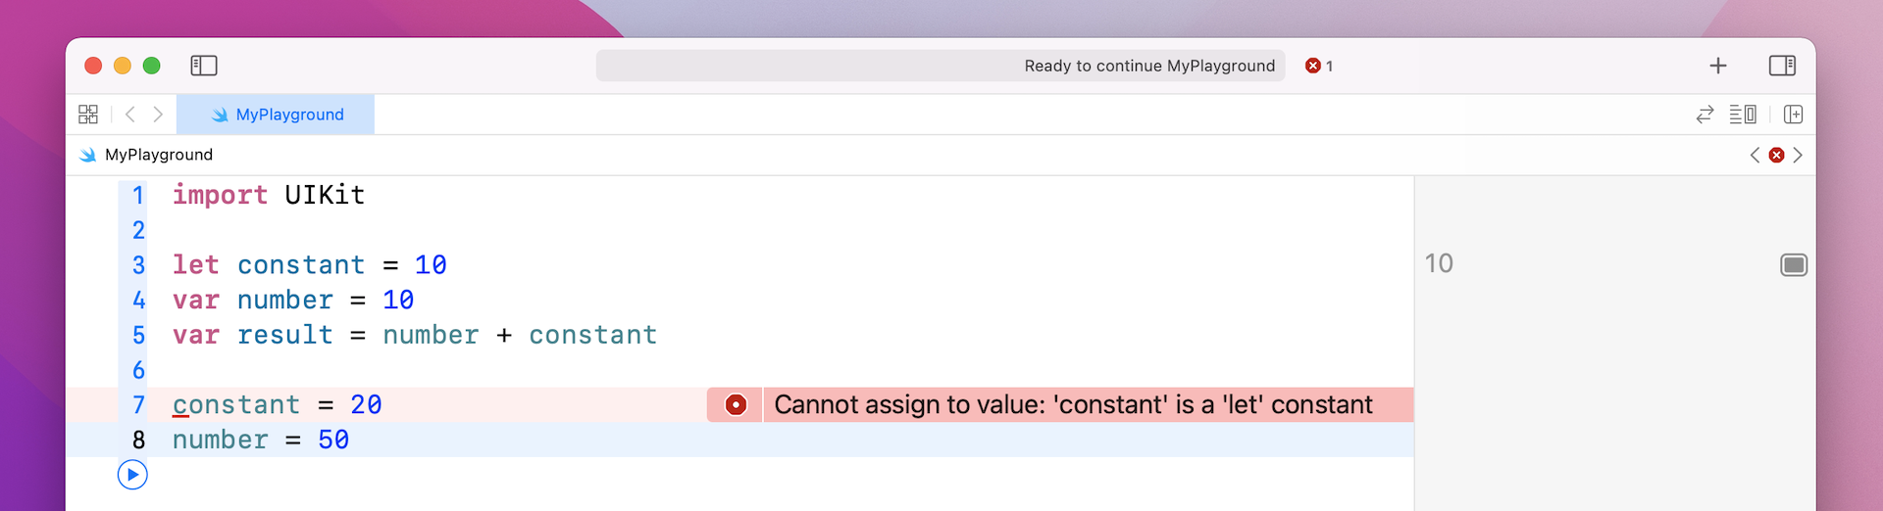Click the error count in the toolbar
This screenshot has height=511, width=1883.
click(x=1319, y=66)
